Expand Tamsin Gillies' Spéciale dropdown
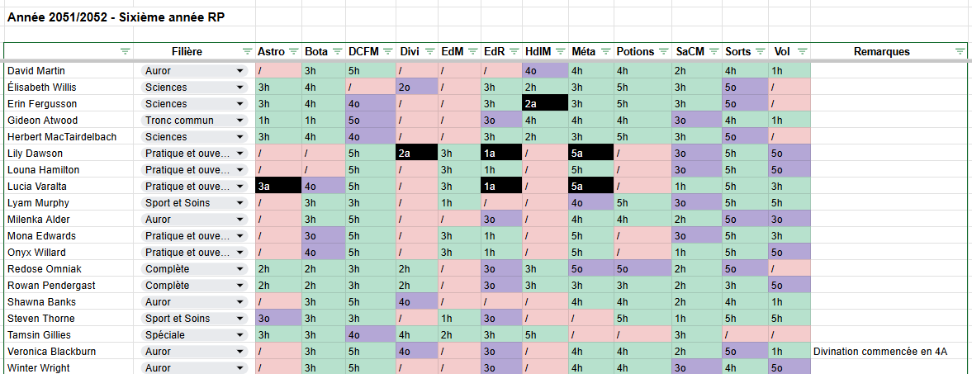Screen dimensions: 972x374 tap(239, 335)
